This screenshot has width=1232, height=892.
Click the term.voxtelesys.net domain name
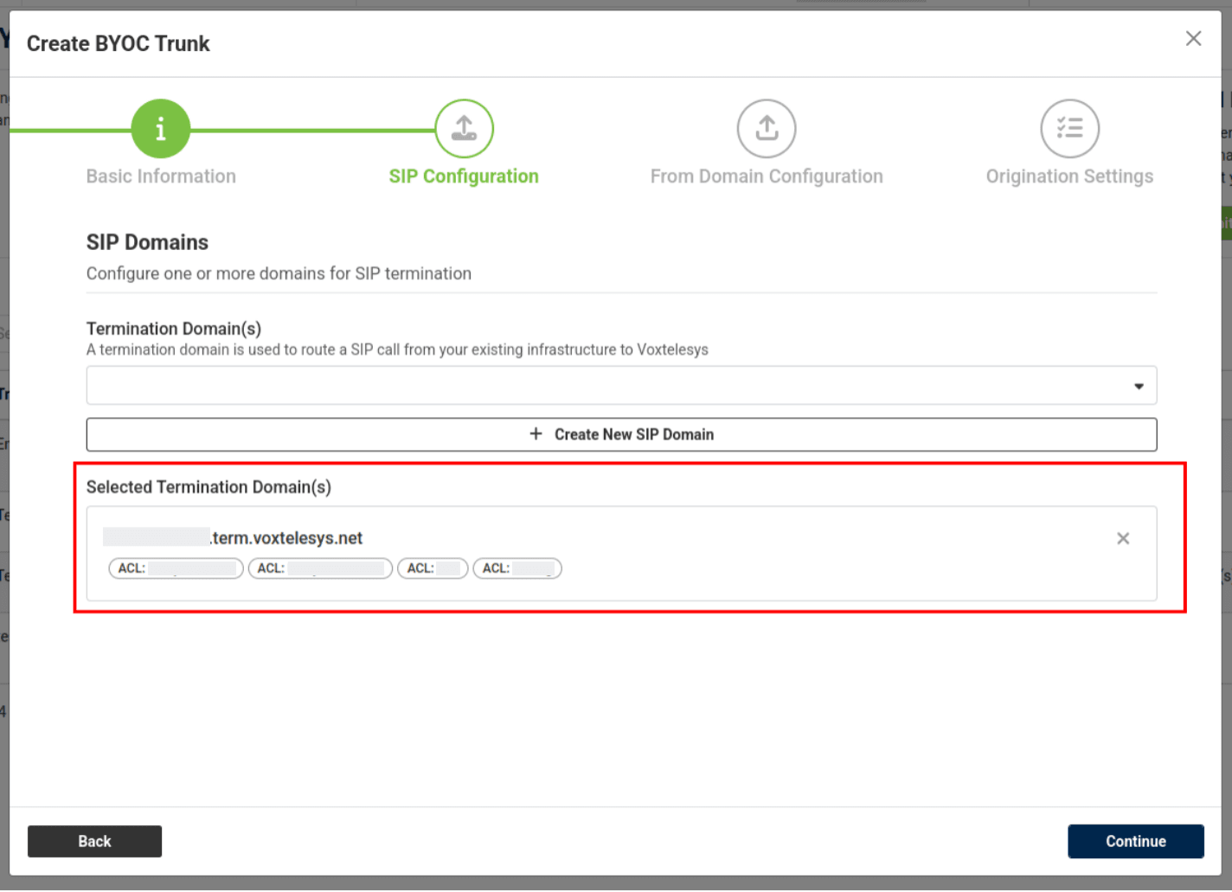click(286, 538)
